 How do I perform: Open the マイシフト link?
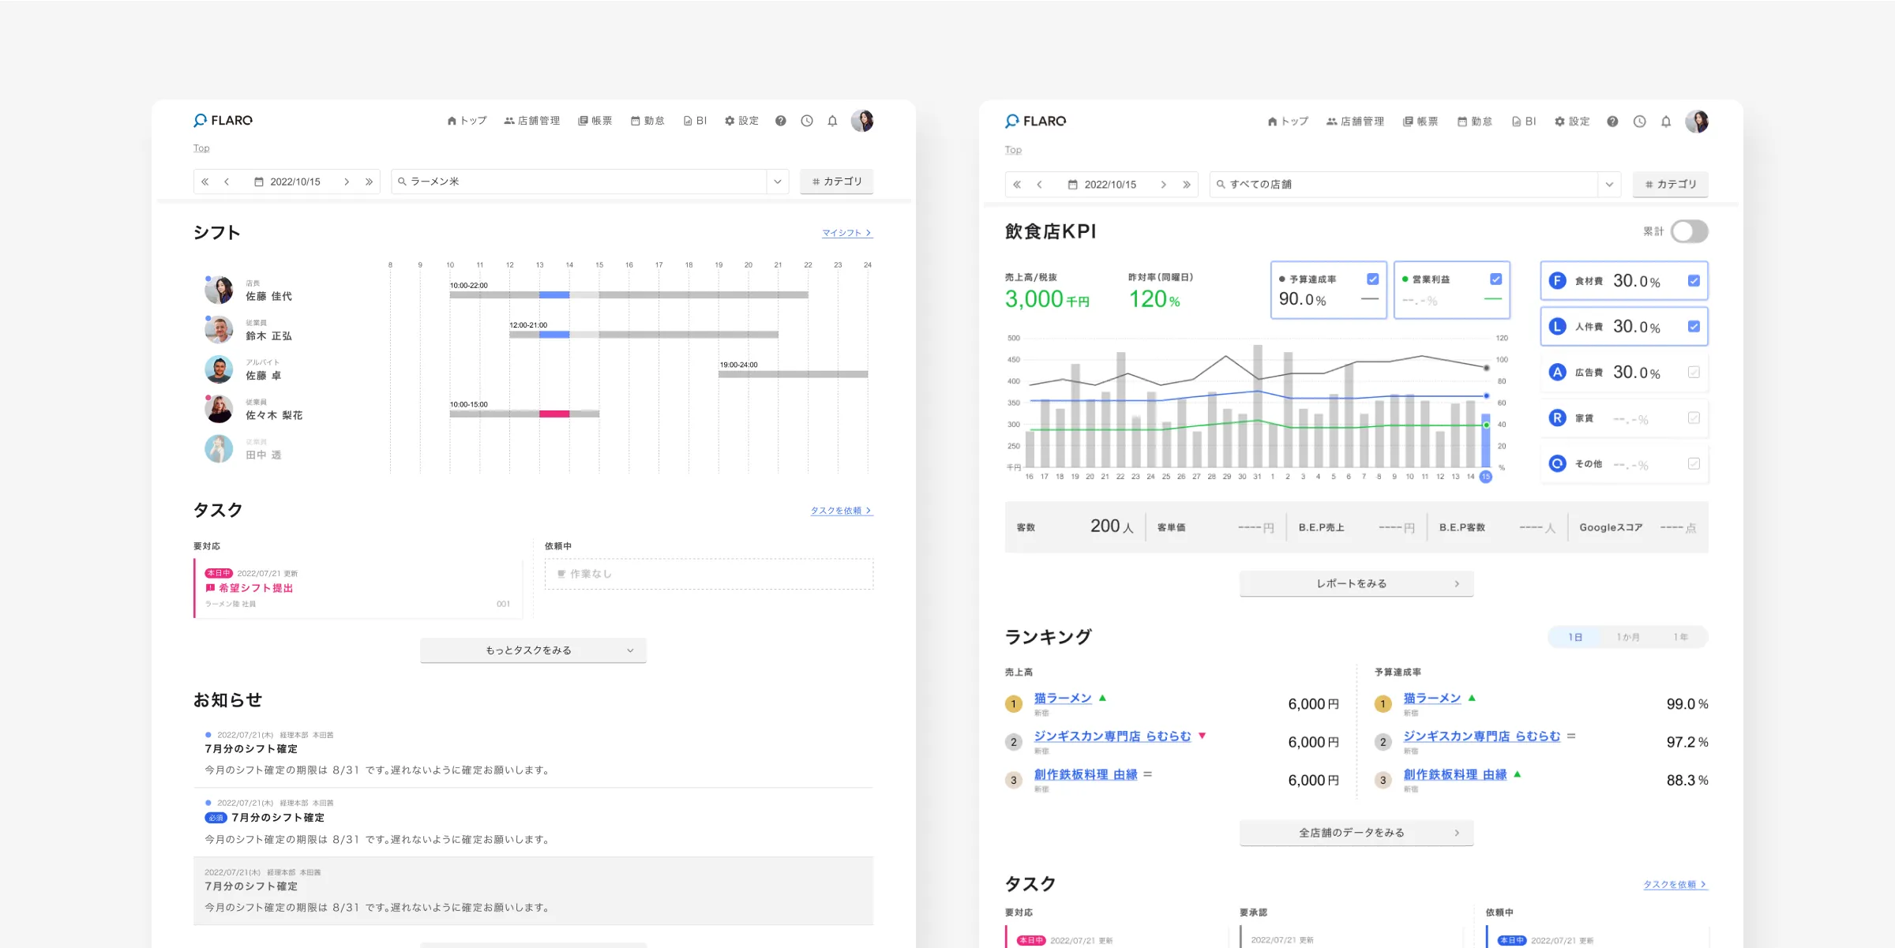pyautogui.click(x=846, y=233)
